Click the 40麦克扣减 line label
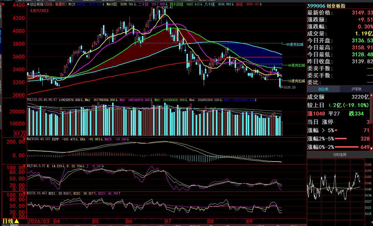The height and width of the screenshot is (226, 373). 296,65
